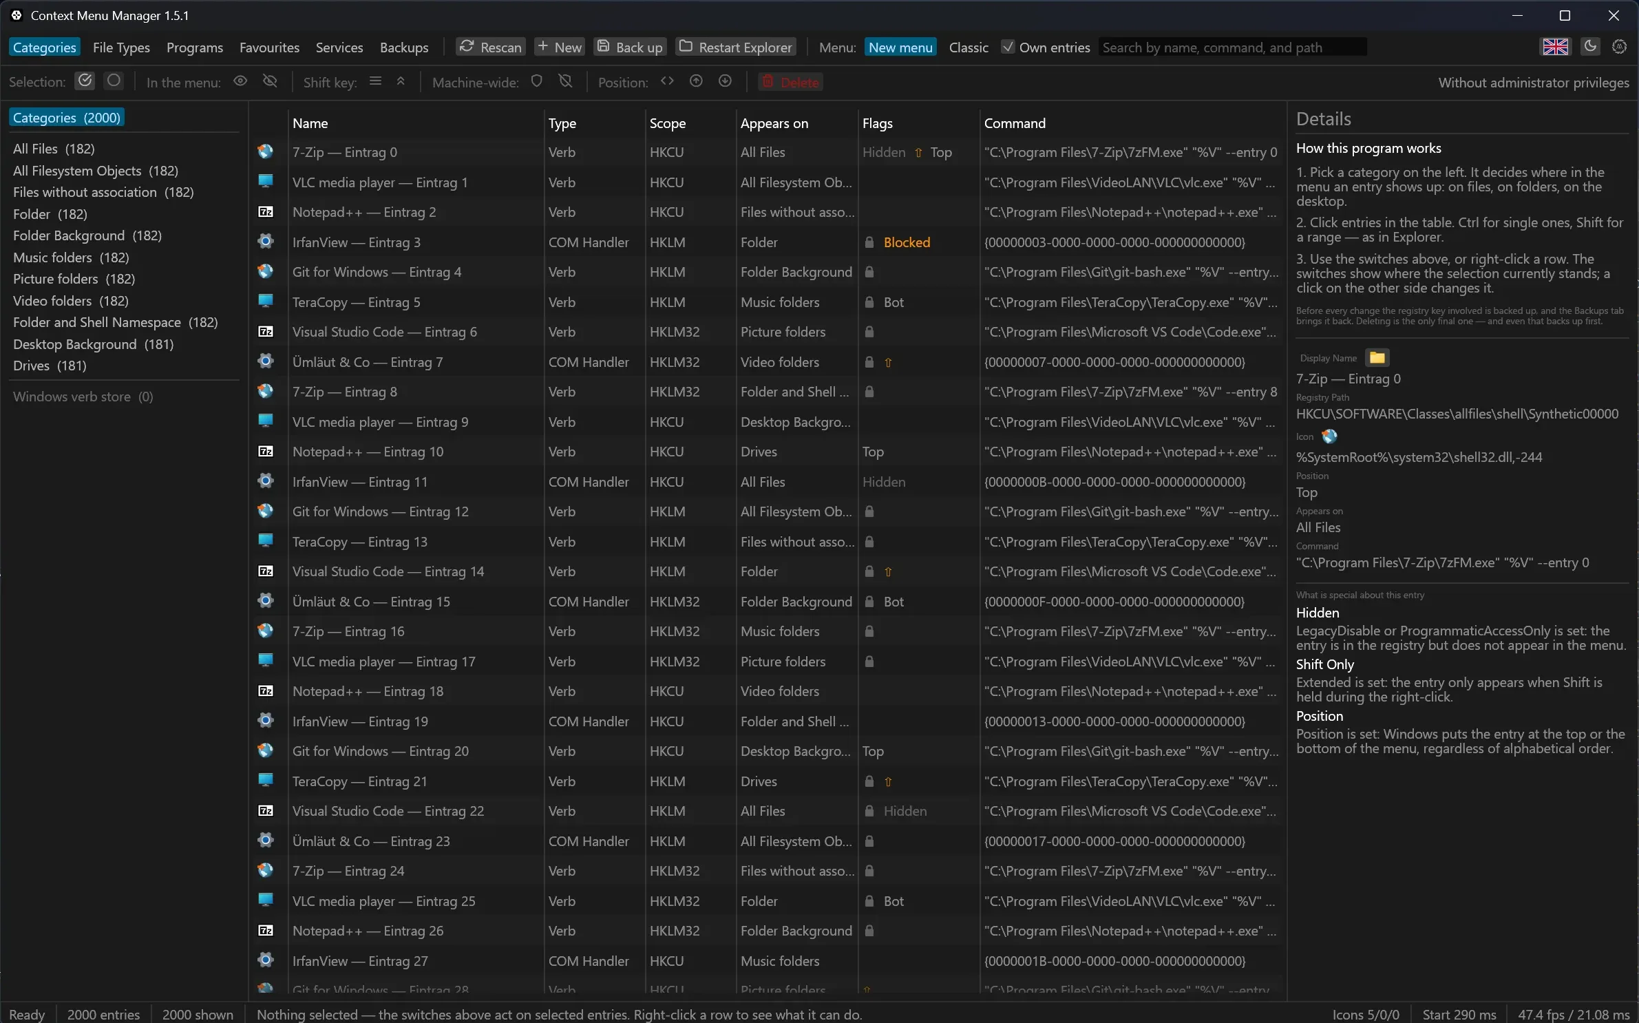The width and height of the screenshot is (1639, 1023).
Task: Show selected entries using the eye icon
Action: 240,81
